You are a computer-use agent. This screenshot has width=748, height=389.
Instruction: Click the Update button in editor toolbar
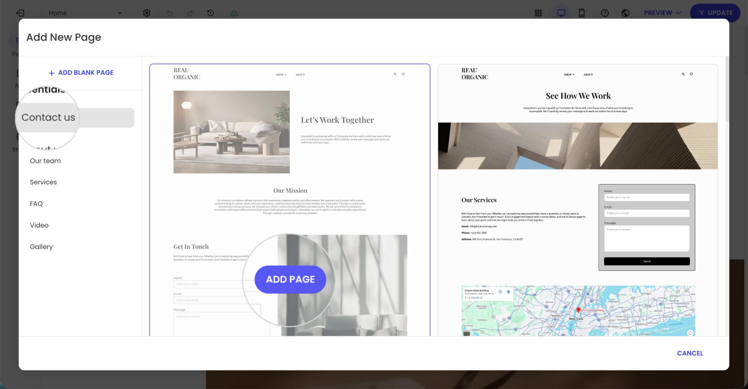(x=715, y=13)
